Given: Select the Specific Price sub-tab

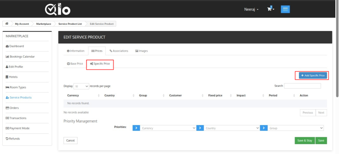Looking at the screenshot, I should [100, 64].
